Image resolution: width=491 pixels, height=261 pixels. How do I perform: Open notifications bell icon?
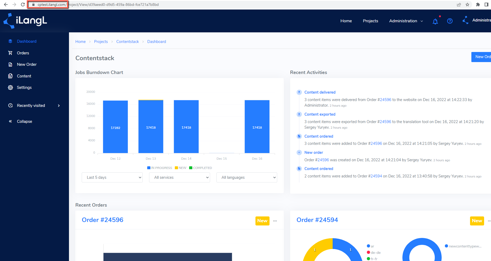pos(435,21)
